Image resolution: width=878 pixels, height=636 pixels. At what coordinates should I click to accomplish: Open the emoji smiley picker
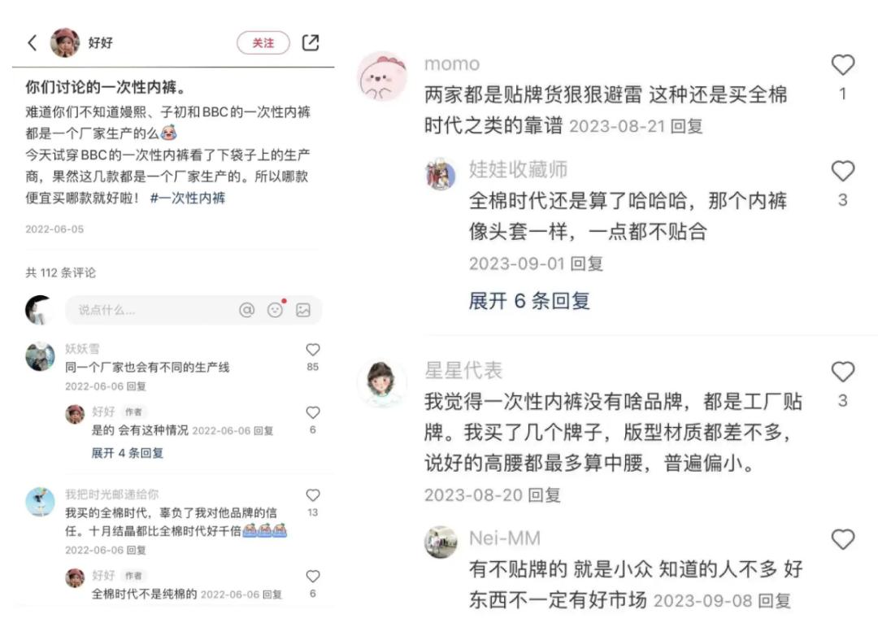pos(275,310)
